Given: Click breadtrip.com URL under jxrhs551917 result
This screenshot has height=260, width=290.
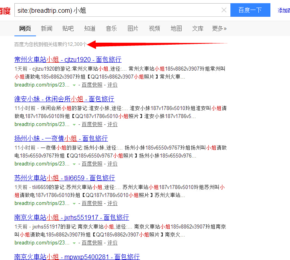Looking at the screenshot, I should pos(42,243).
